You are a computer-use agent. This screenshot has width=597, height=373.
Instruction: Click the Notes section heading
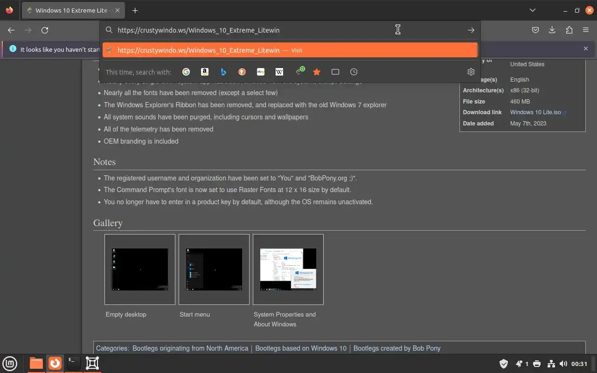point(104,162)
